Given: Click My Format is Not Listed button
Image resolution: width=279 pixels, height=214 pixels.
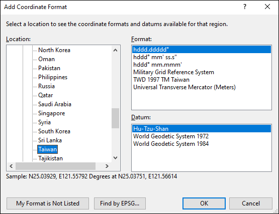Looking at the screenshot, I should (x=48, y=203).
